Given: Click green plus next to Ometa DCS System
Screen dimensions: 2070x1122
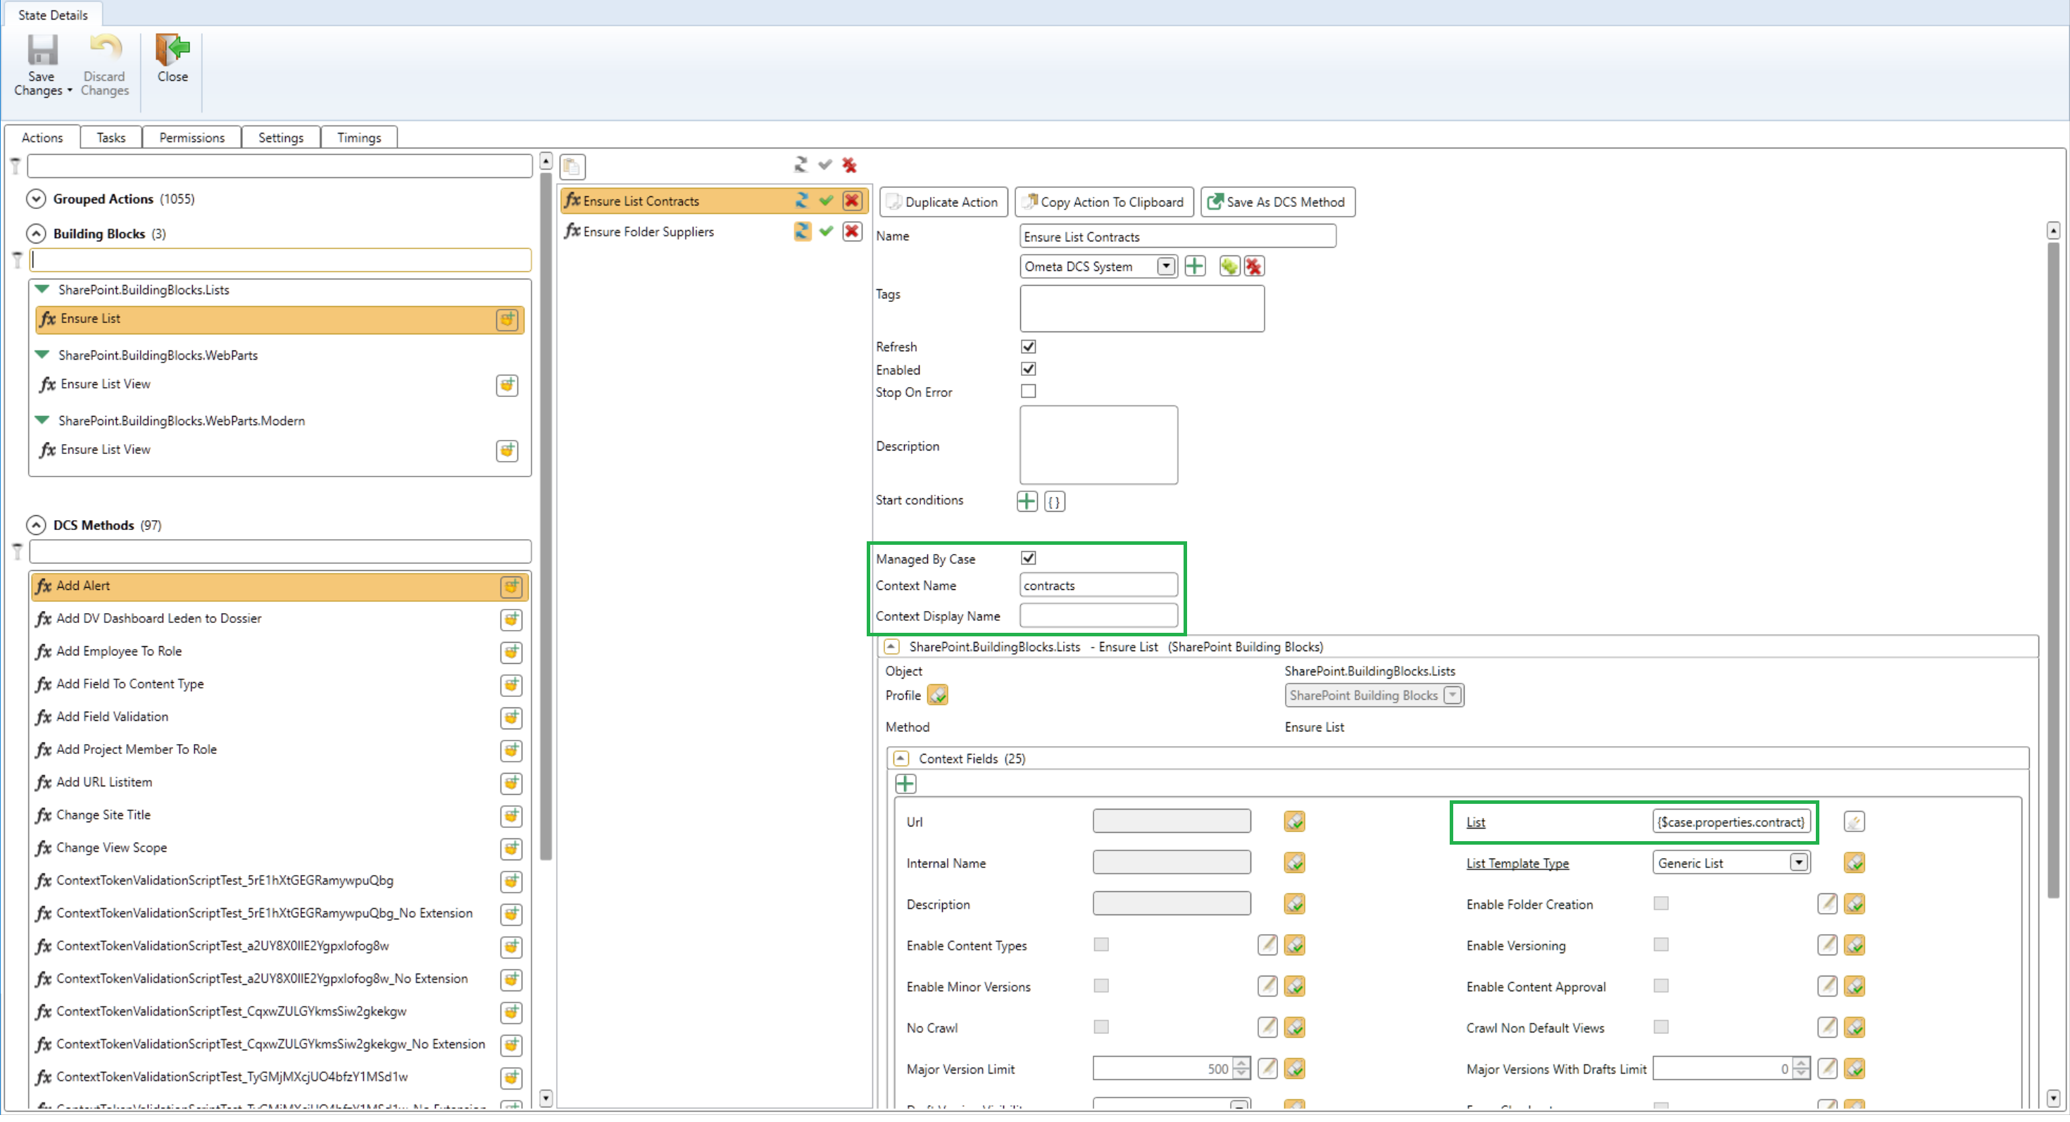Looking at the screenshot, I should (x=1195, y=267).
